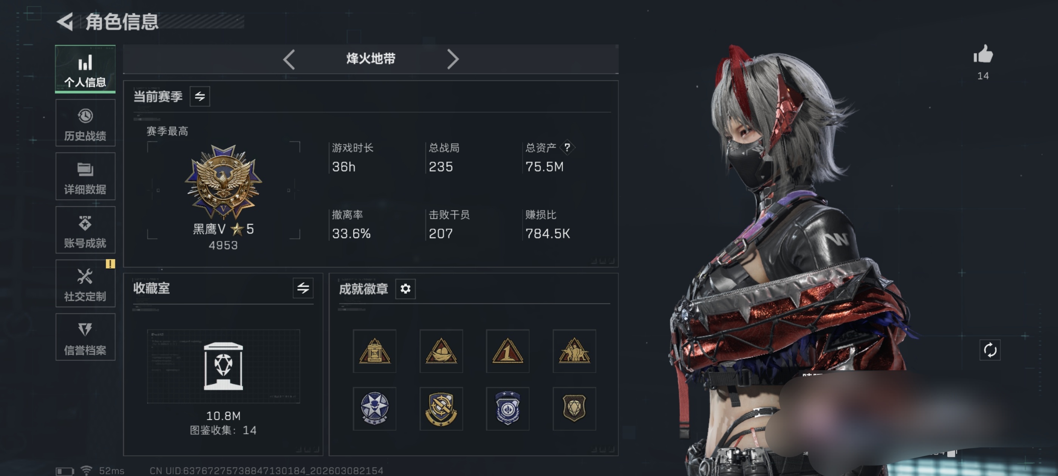Click the gold crossed-tools shield badge
The height and width of the screenshot is (476, 1058).
441,409
